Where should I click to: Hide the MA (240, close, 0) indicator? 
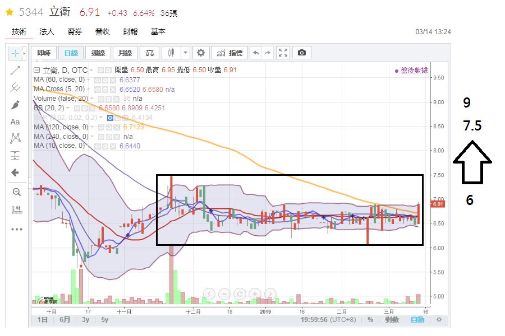tap(101, 137)
